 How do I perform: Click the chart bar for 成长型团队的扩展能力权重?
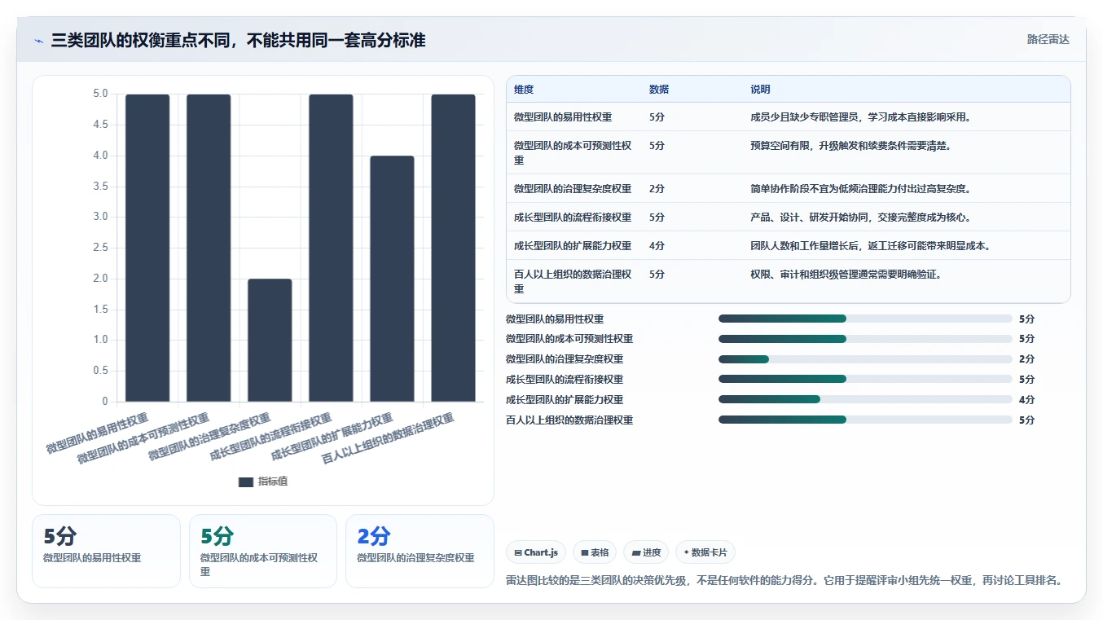tap(392, 279)
